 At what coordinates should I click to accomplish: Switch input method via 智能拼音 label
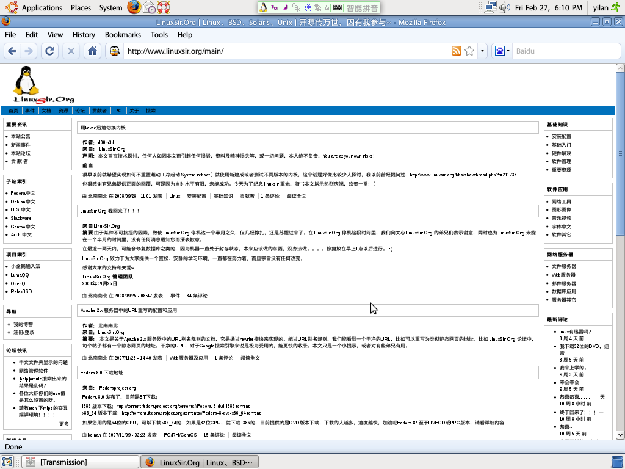coord(362,8)
